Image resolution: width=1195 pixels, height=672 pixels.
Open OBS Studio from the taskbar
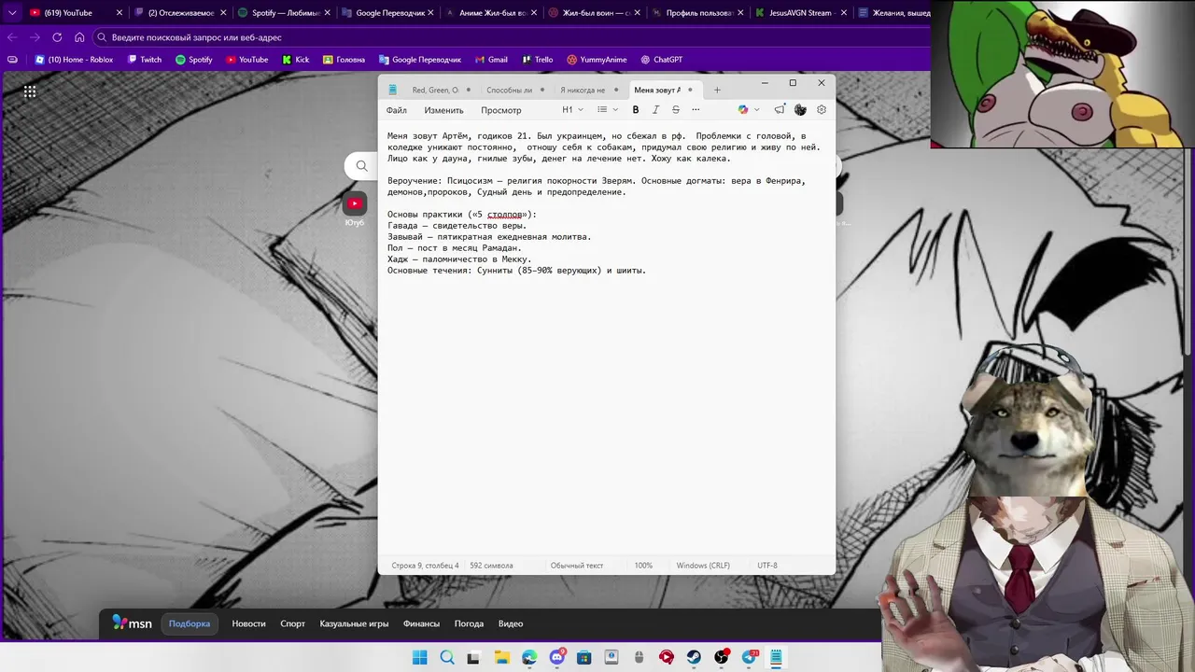tap(722, 657)
